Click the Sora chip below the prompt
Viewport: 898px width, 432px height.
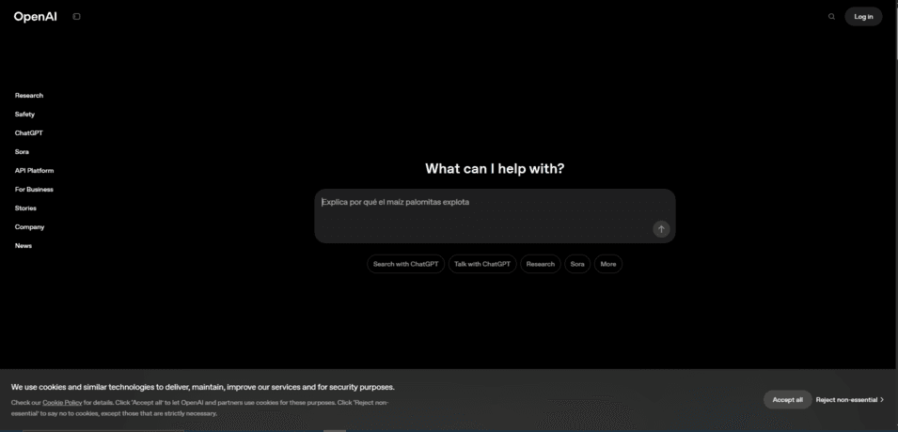click(x=577, y=264)
